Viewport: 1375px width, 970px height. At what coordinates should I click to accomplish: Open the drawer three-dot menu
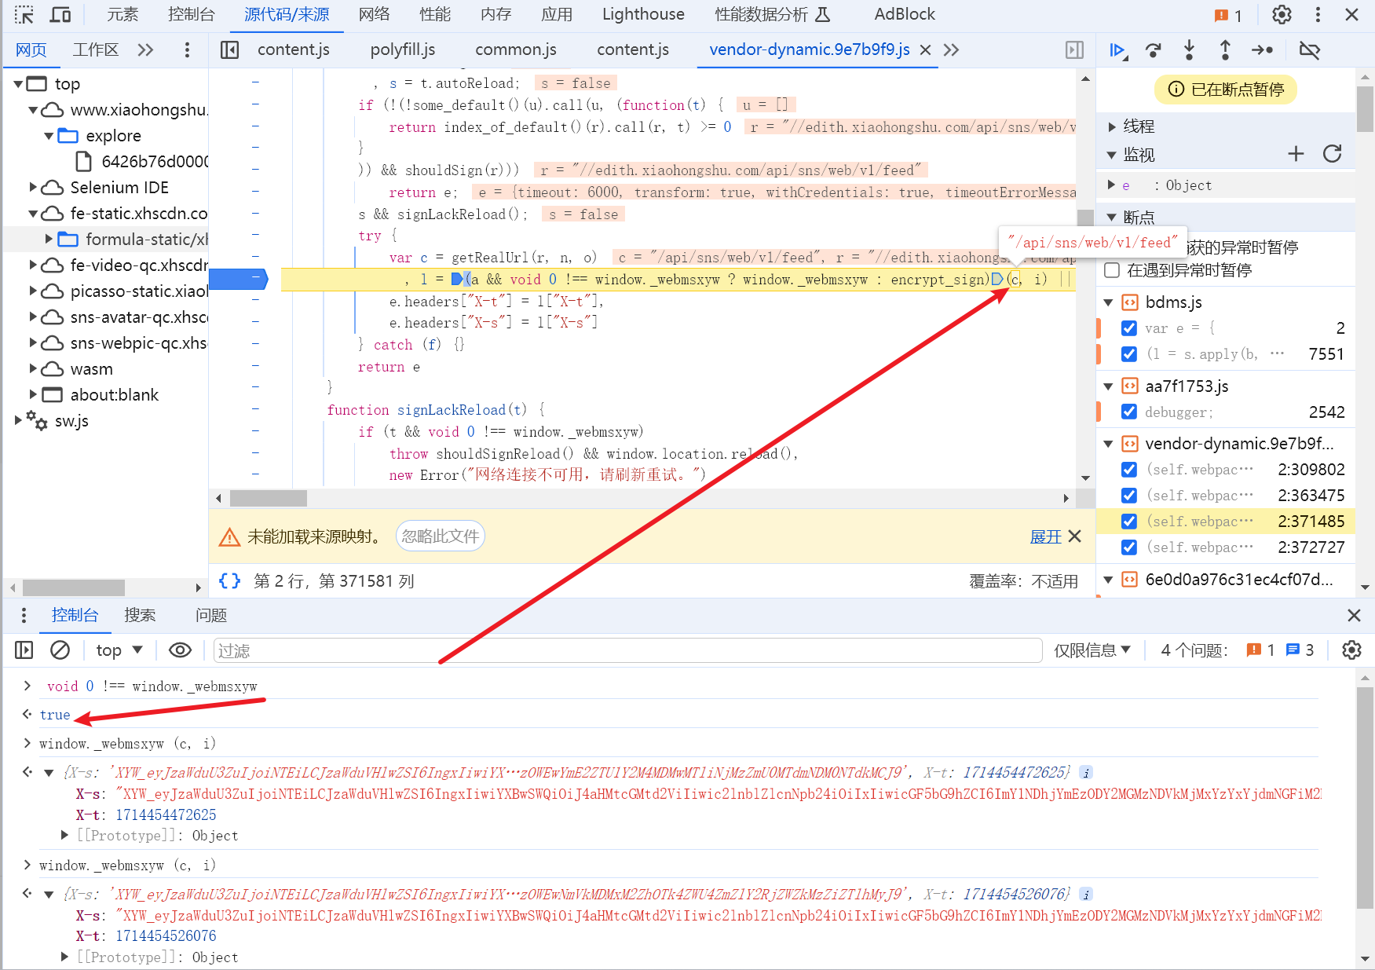tap(24, 615)
